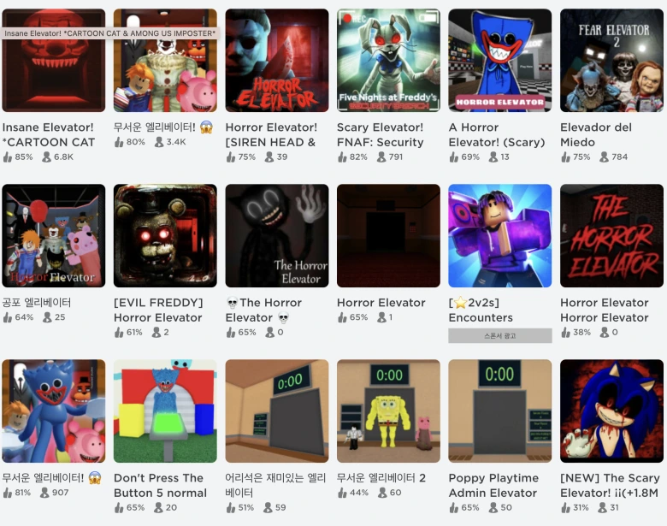Open the SpongeBob elevator game thumbnail
This screenshot has height=526, width=667.
click(388, 411)
